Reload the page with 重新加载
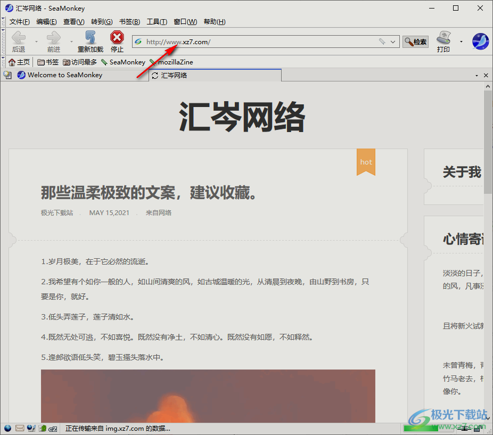 (90, 42)
